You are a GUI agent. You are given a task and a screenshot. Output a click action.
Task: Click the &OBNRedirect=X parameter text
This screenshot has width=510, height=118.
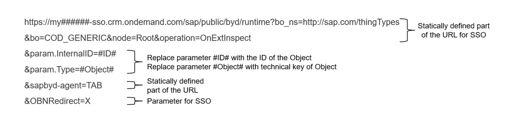click(57, 101)
